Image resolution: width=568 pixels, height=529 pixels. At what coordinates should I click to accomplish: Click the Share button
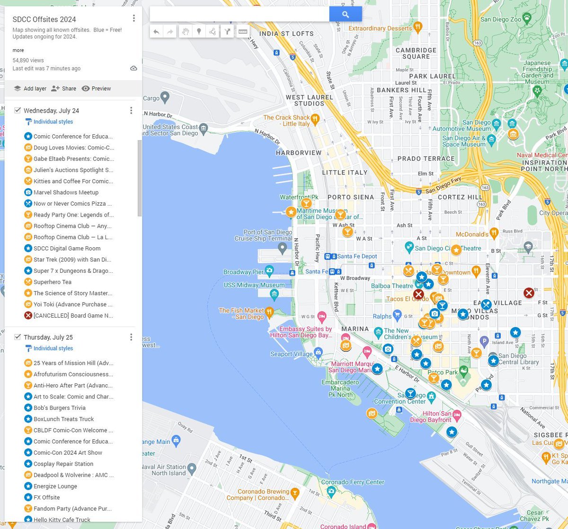[x=63, y=88]
